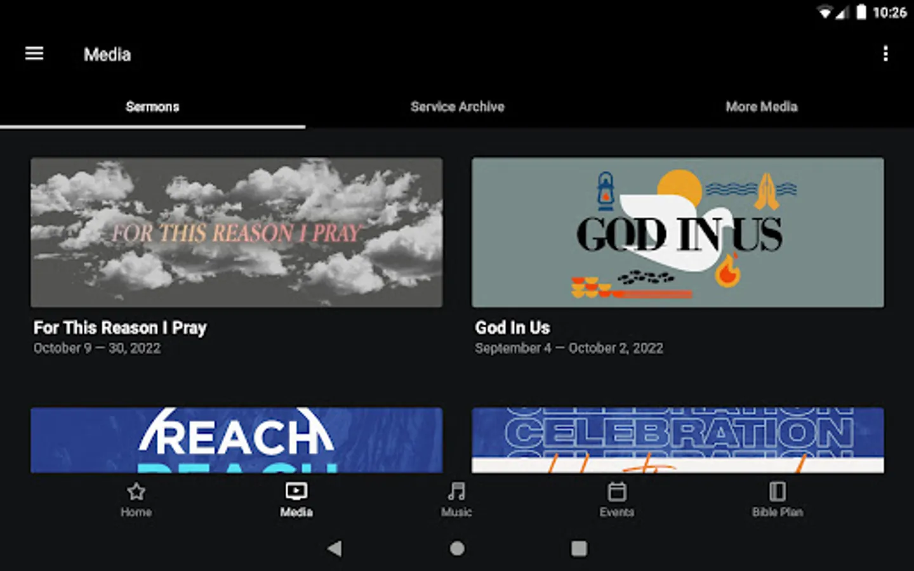Viewport: 914px width, 571px height.
Task: Tap the cellular signal icon
Action: tap(842, 13)
